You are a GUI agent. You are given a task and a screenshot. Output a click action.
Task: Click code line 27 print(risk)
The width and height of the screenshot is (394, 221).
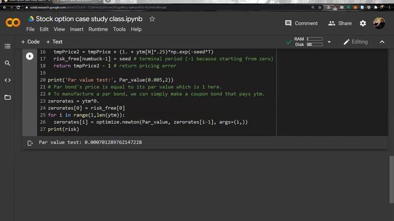(x=63, y=129)
